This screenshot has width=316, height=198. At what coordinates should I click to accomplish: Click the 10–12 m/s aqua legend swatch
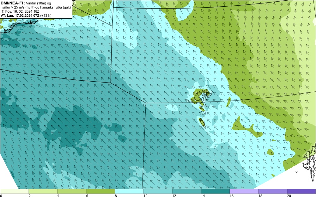pos(158,191)
